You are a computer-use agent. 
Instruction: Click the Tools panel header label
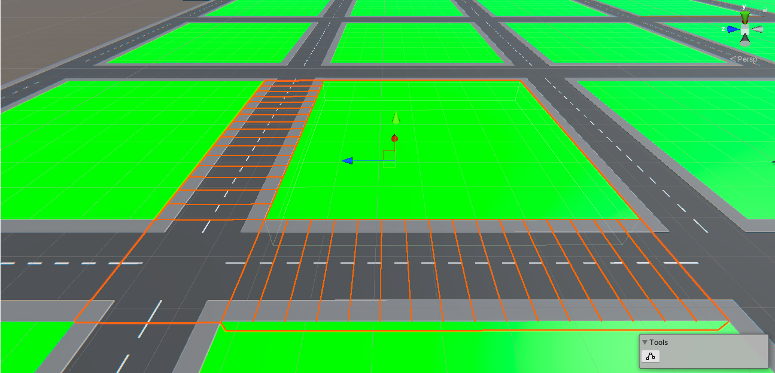(659, 342)
